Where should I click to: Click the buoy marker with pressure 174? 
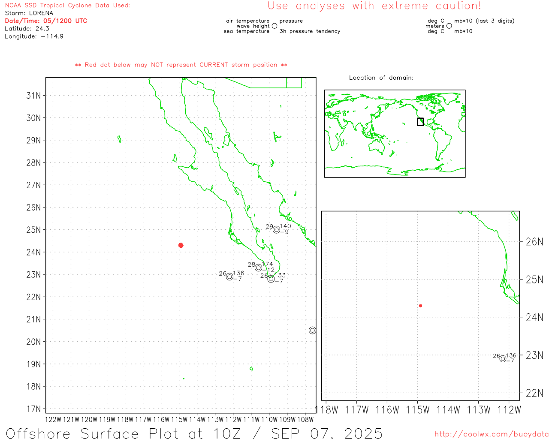(258, 268)
